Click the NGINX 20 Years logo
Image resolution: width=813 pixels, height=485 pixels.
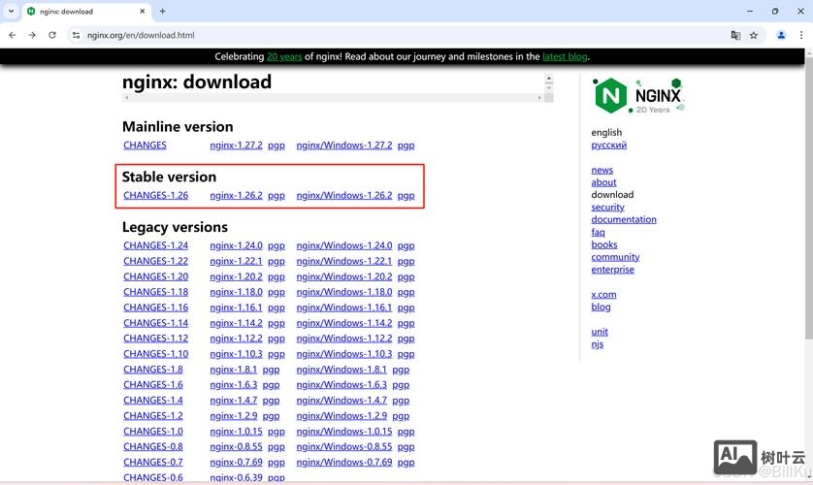click(x=638, y=95)
